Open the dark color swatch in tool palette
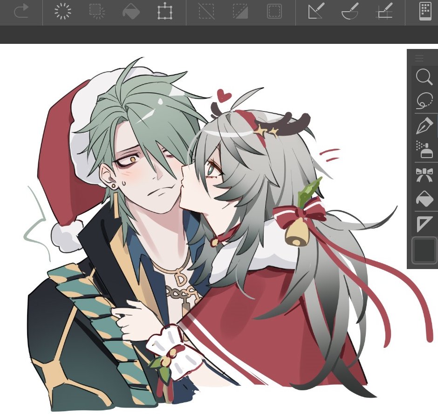This screenshot has width=438, height=415. tap(424, 250)
